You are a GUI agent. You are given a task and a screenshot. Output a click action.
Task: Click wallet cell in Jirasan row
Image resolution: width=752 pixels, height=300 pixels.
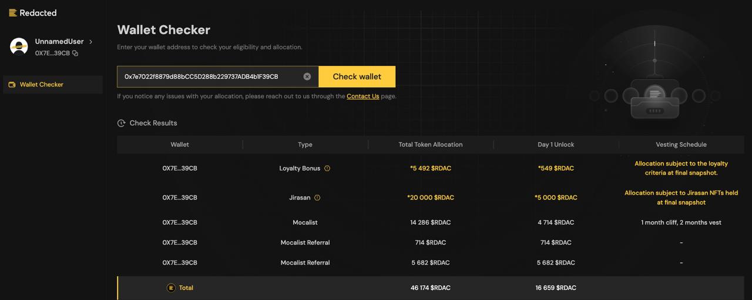(180, 198)
